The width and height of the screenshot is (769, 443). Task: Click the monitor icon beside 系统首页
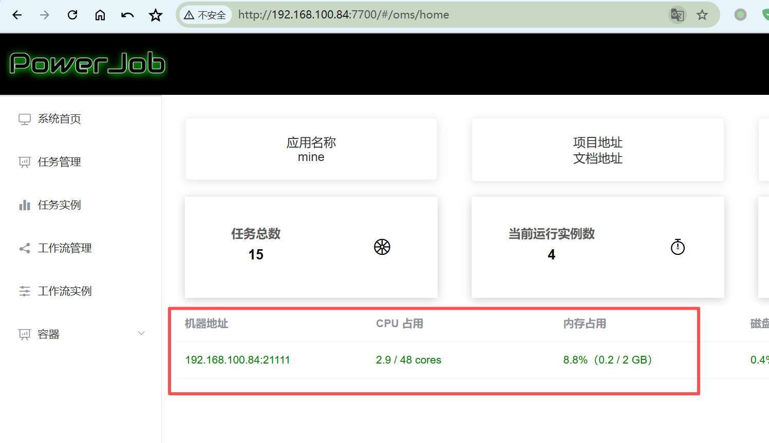[x=25, y=119]
